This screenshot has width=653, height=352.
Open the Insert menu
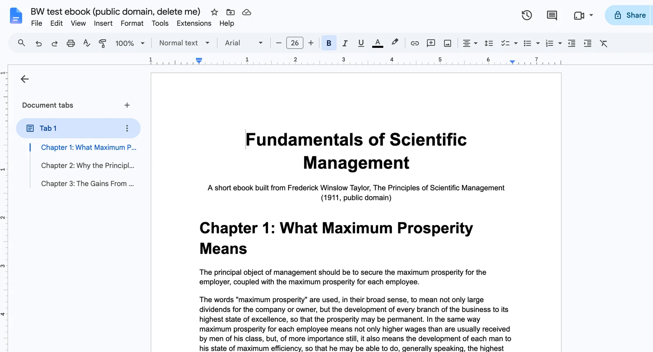[x=103, y=23]
